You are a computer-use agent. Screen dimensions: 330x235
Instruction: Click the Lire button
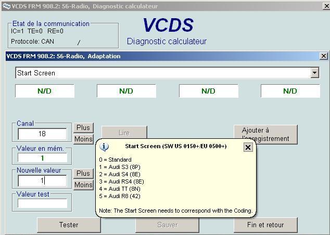point(124,133)
